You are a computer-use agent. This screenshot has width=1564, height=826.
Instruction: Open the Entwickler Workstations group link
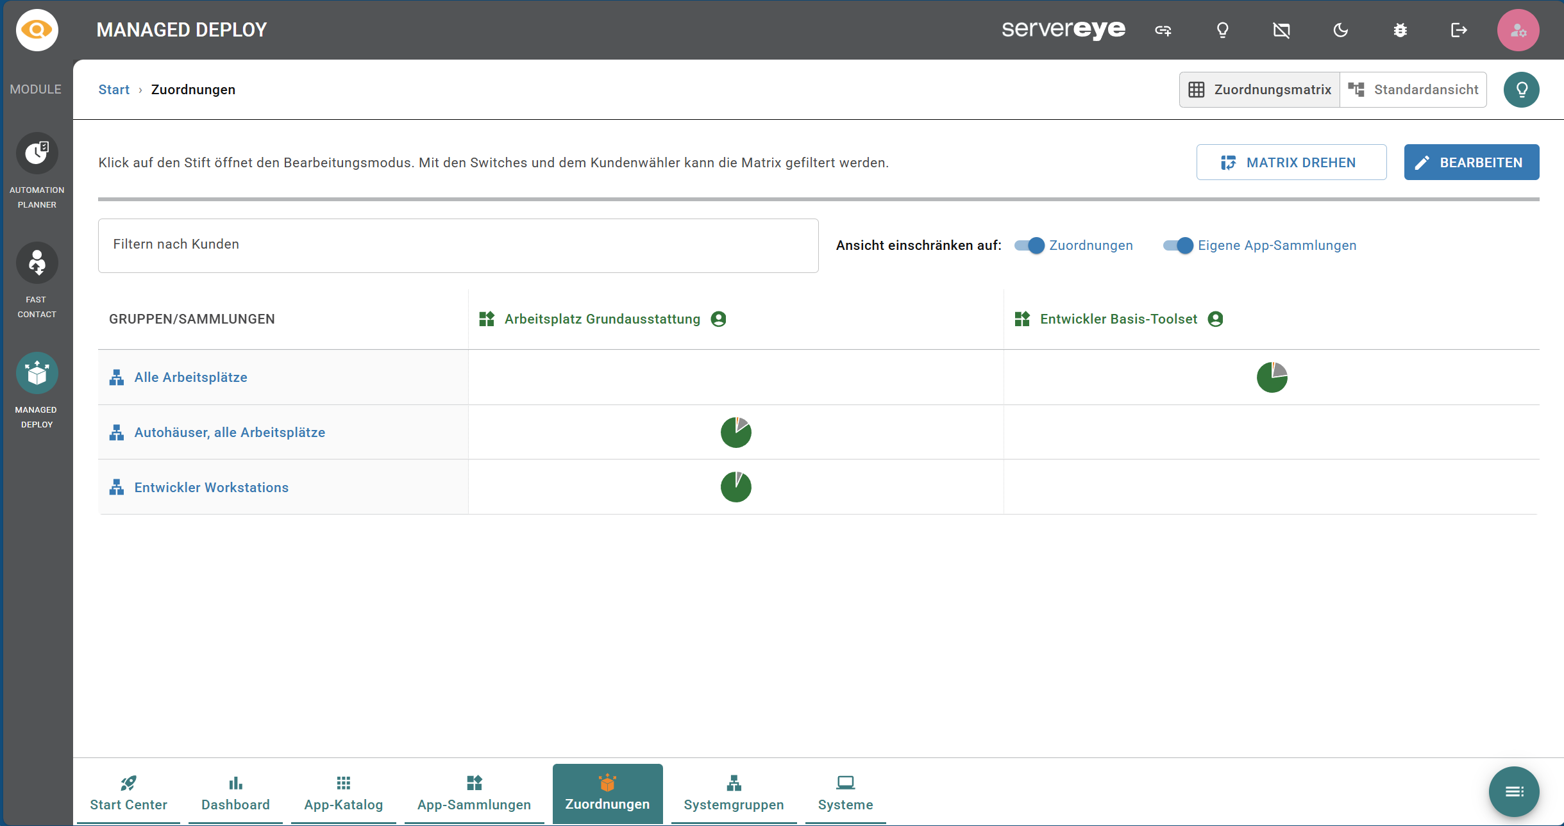211,488
